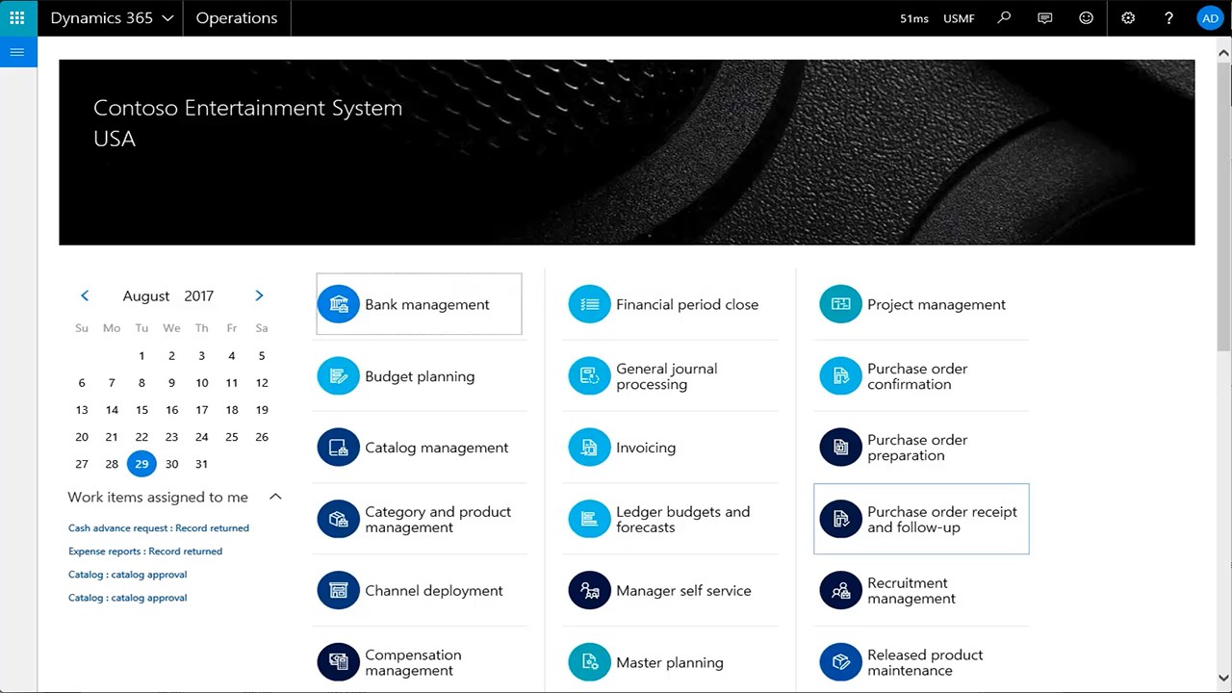Viewport: 1232px width, 693px height.
Task: Select August 29 highlighted in calendar
Action: 141,464
